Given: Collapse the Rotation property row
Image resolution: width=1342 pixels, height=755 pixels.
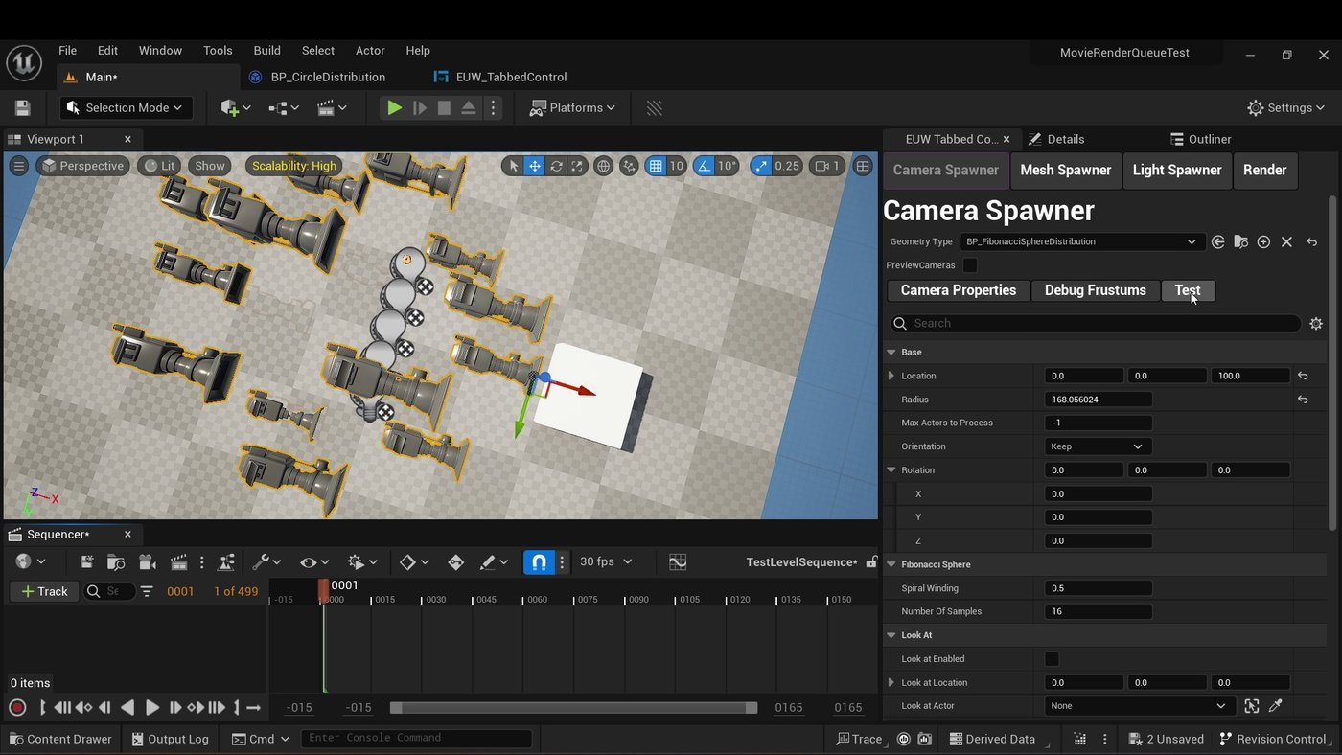Looking at the screenshot, I should coord(891,470).
